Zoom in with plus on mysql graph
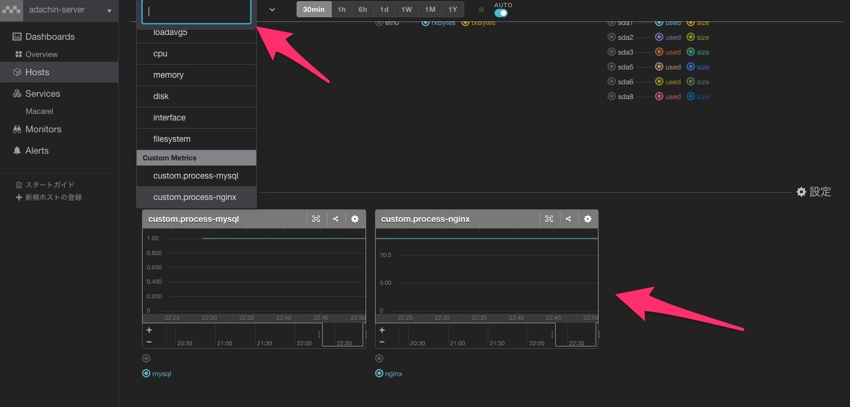 pyautogui.click(x=149, y=330)
